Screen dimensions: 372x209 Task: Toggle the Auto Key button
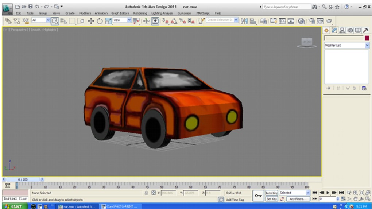(271, 193)
